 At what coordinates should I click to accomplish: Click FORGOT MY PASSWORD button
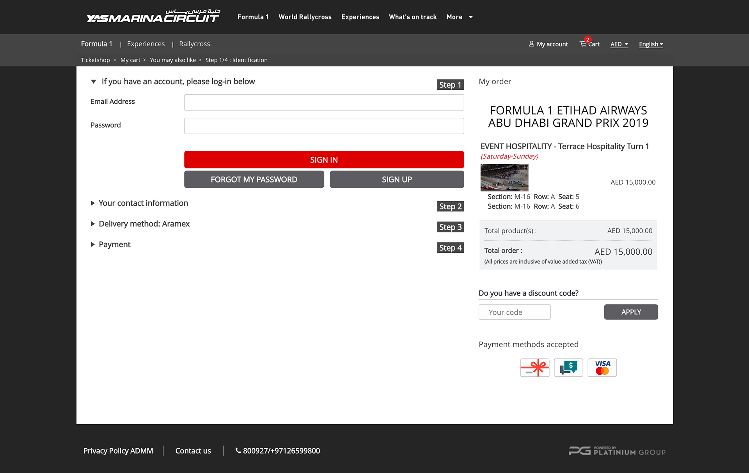tap(254, 179)
